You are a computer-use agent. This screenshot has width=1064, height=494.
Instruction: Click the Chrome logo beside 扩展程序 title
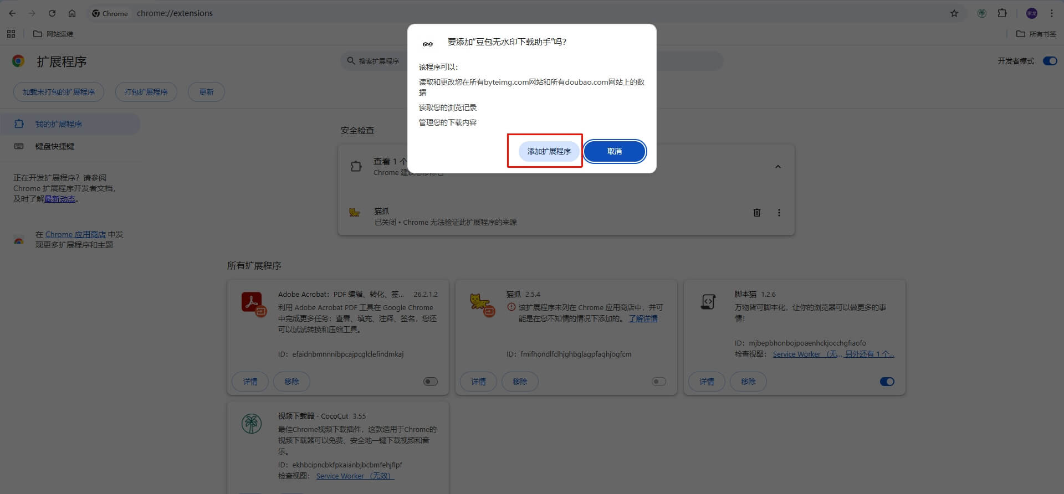coord(18,61)
